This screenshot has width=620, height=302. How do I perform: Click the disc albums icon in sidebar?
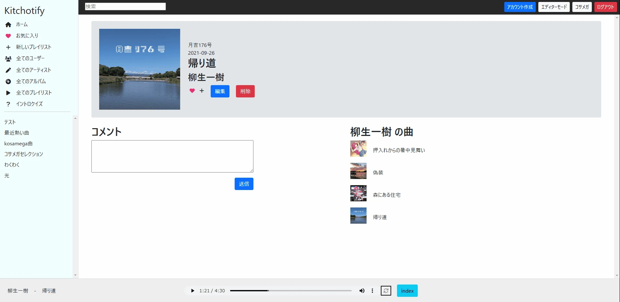(8, 82)
